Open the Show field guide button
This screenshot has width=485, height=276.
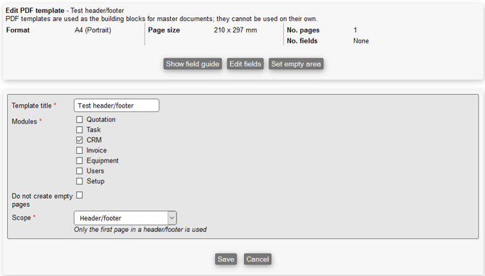pyautogui.click(x=193, y=64)
